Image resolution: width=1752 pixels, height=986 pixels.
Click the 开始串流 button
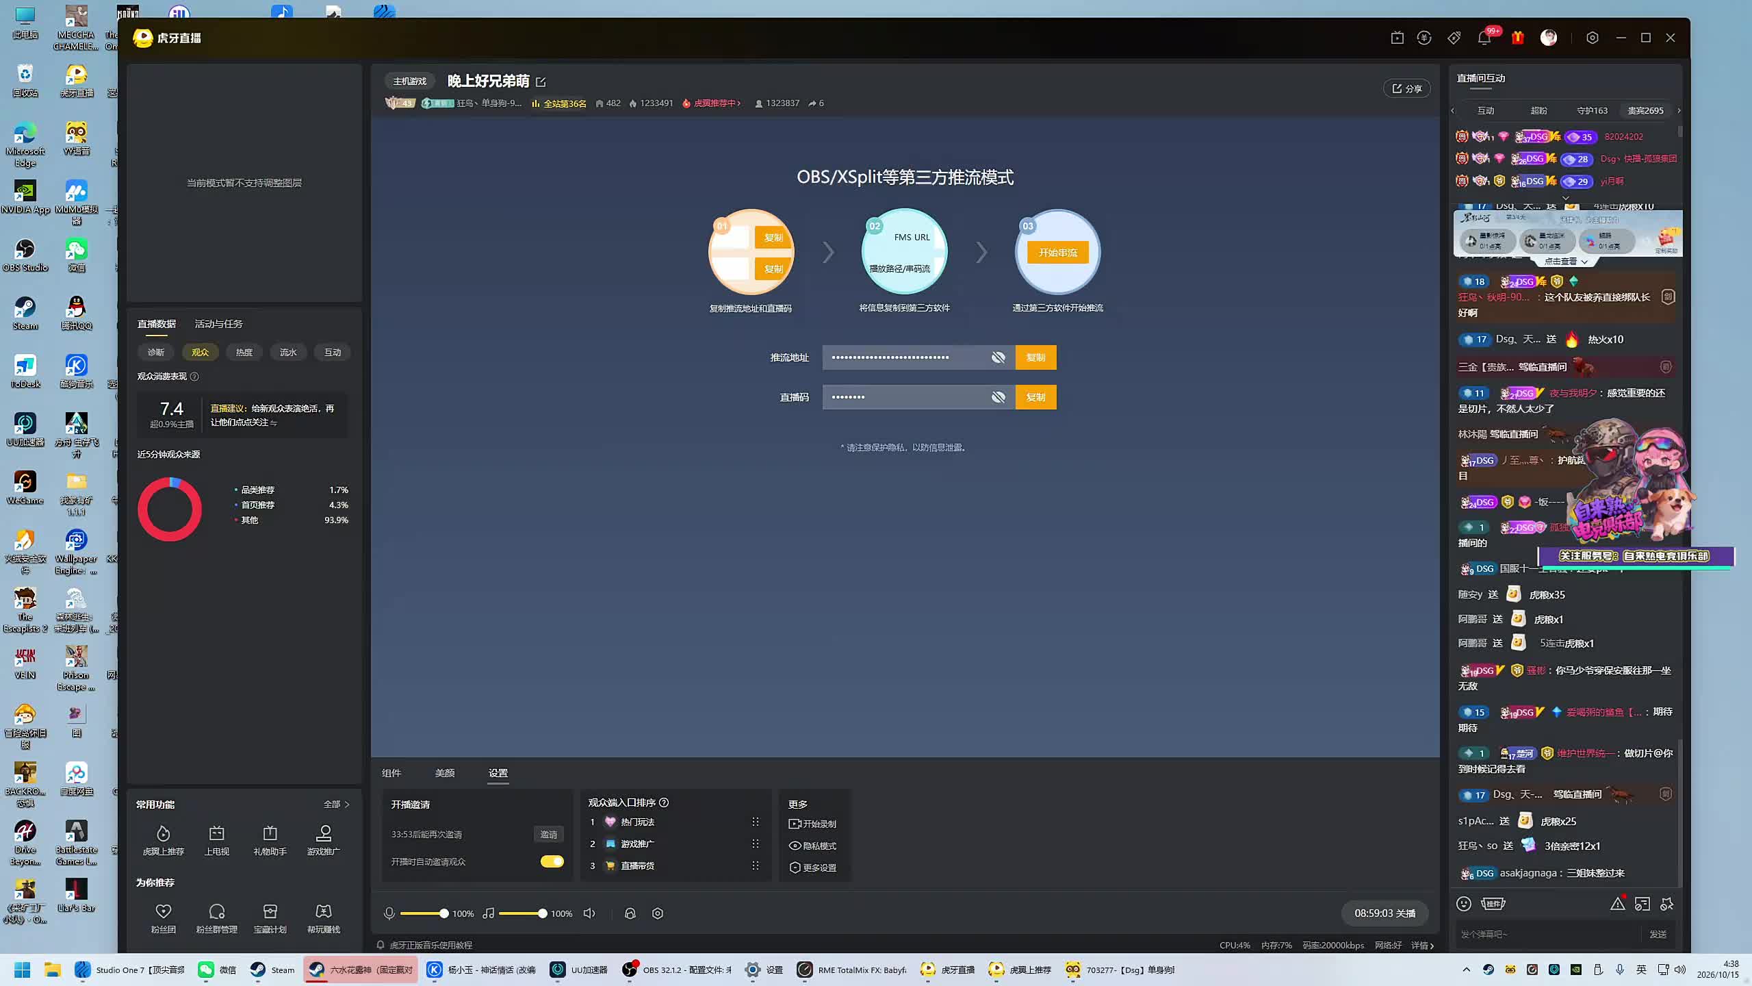pyautogui.click(x=1058, y=253)
